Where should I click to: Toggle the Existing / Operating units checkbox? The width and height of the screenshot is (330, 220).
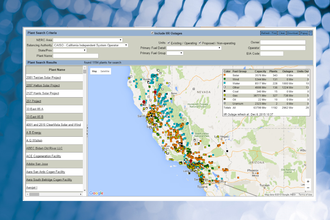169,43
